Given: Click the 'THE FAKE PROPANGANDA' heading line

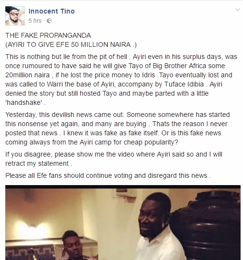Looking at the screenshot, I should [x=48, y=35].
